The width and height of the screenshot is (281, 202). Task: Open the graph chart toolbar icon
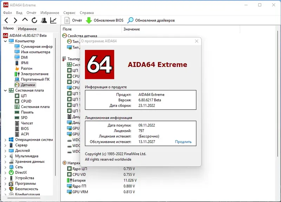tap(53, 20)
